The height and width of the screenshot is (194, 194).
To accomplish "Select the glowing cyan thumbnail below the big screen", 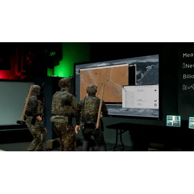I will pyautogui.click(x=174, y=121).
